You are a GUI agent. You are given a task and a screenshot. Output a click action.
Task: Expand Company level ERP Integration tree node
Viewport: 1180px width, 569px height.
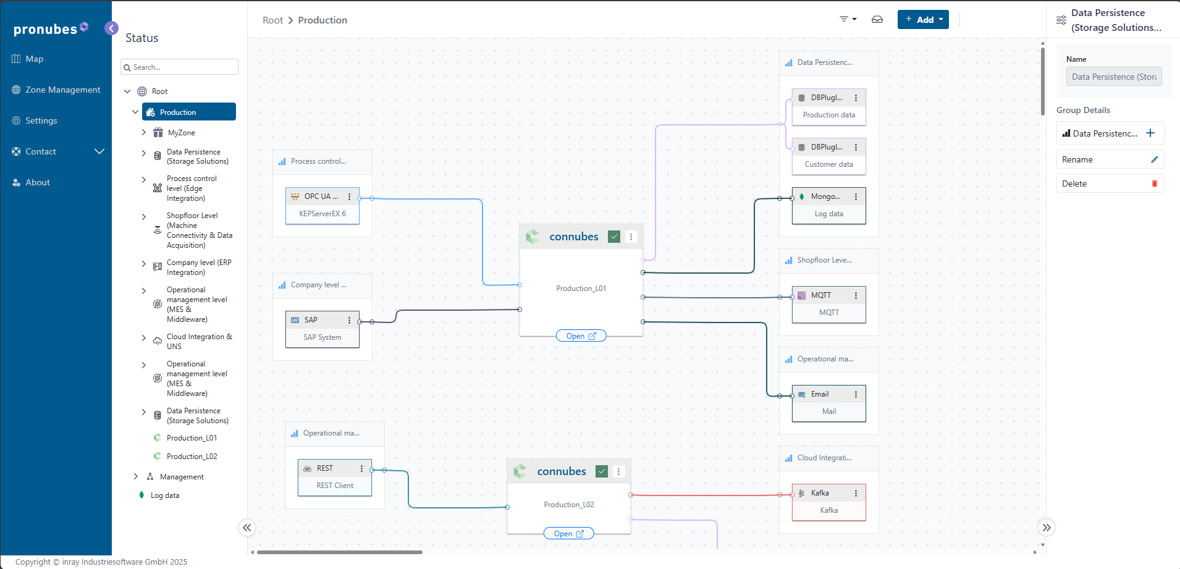[x=143, y=264]
